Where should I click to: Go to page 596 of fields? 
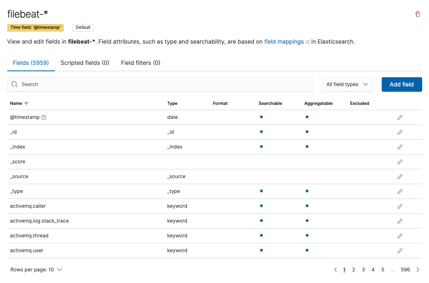coord(405,269)
